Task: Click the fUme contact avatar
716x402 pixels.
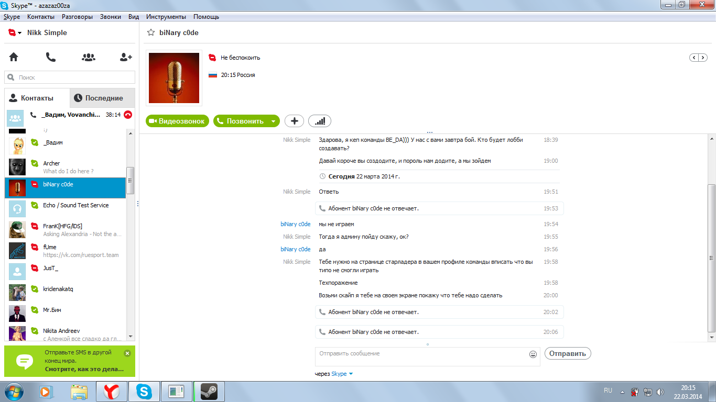Action: click(x=17, y=251)
